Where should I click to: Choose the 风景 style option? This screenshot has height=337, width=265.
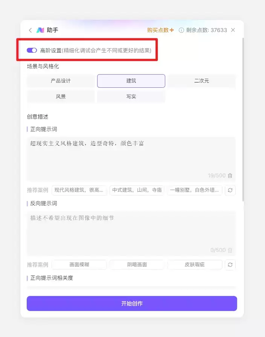coord(61,96)
